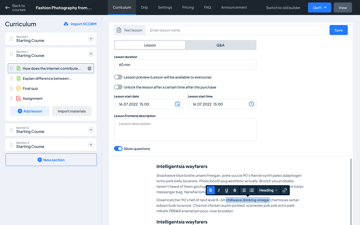The image size is (360, 225).
Task: Enable unlock lesson after purchase toggle
Action: coord(118,87)
